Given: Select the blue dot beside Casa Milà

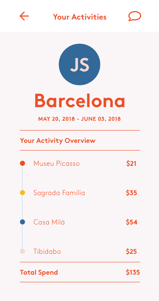Looking at the screenshot, I should click(x=22, y=222).
